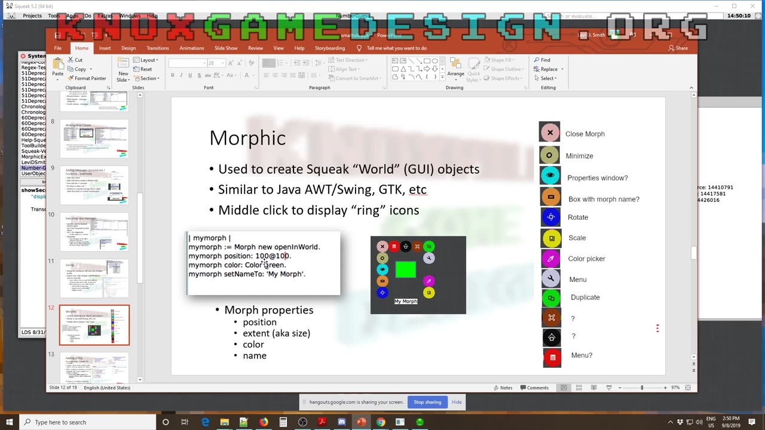The image size is (765, 430).
Task: Click the yellow Scale legend icon
Action: 551,238
